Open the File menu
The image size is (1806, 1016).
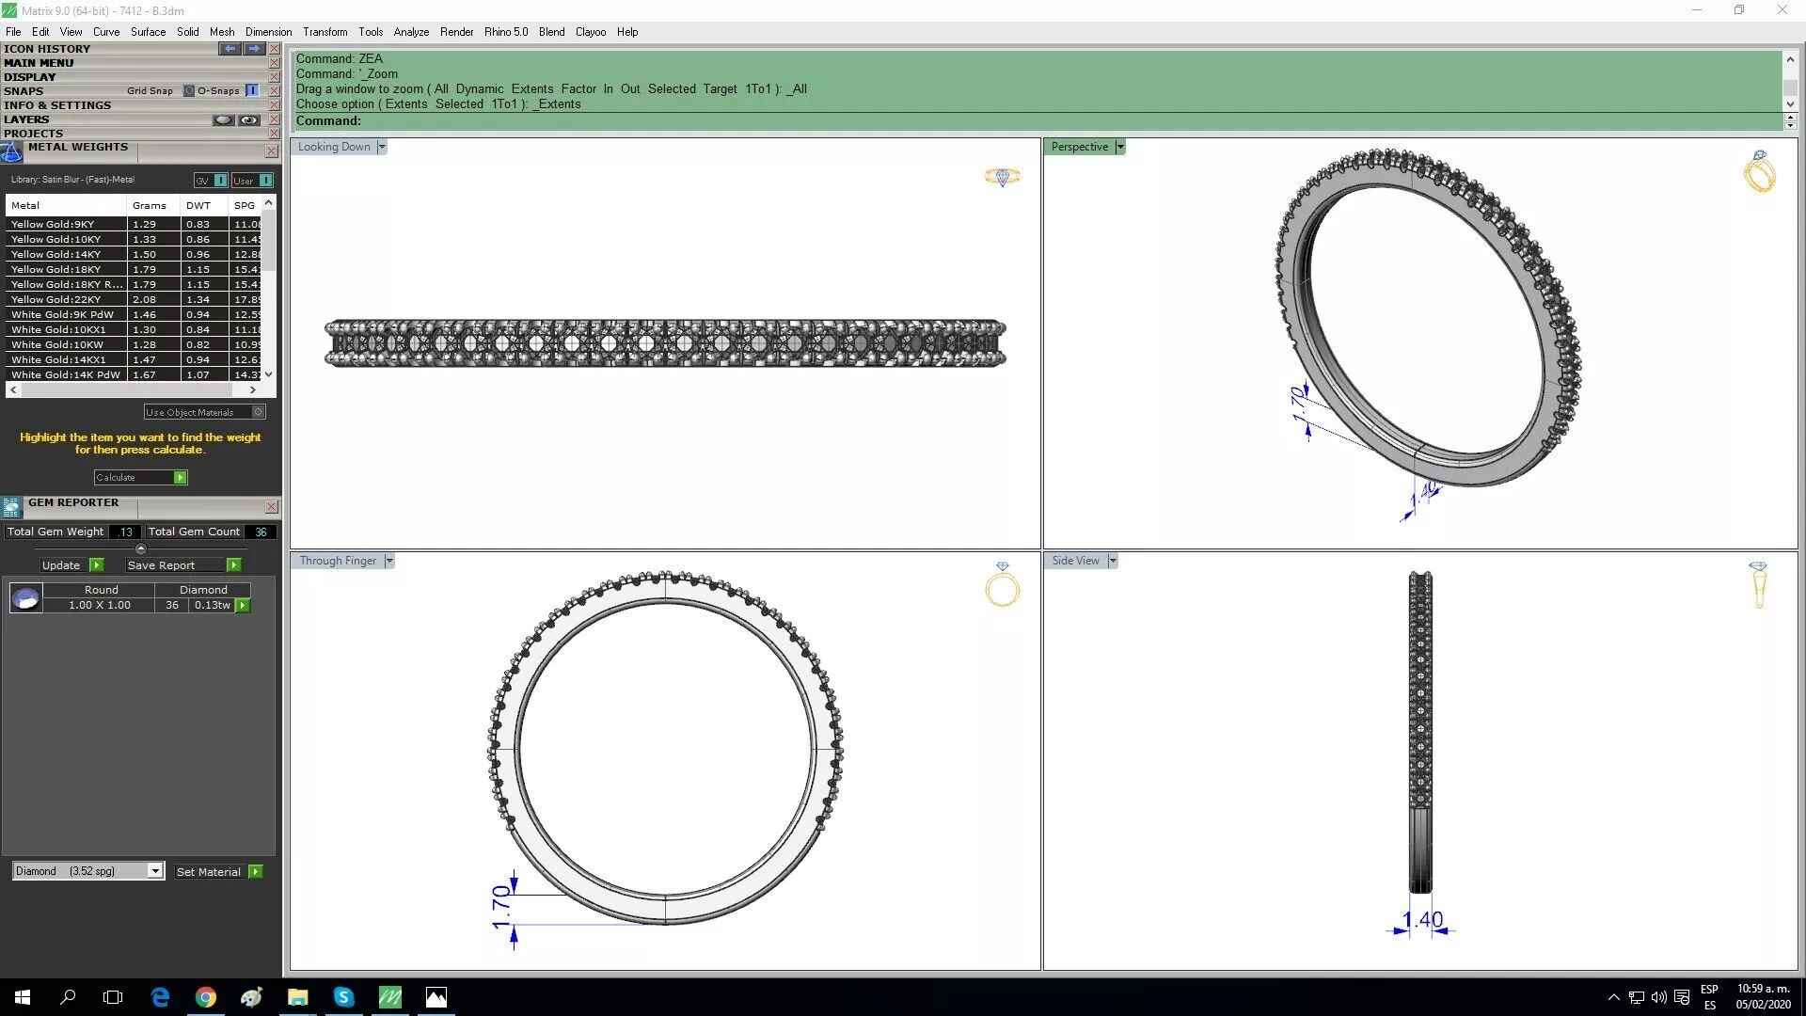[13, 32]
